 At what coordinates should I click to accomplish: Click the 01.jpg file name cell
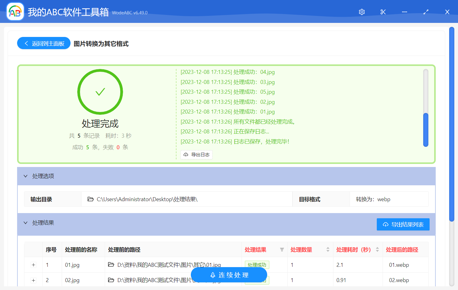tap(72, 265)
